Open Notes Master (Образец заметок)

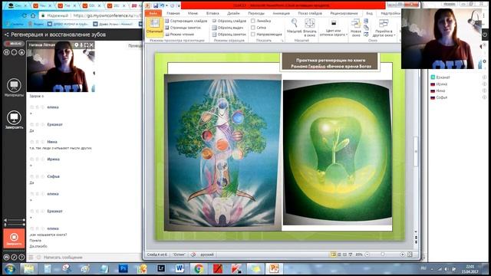pos(229,34)
